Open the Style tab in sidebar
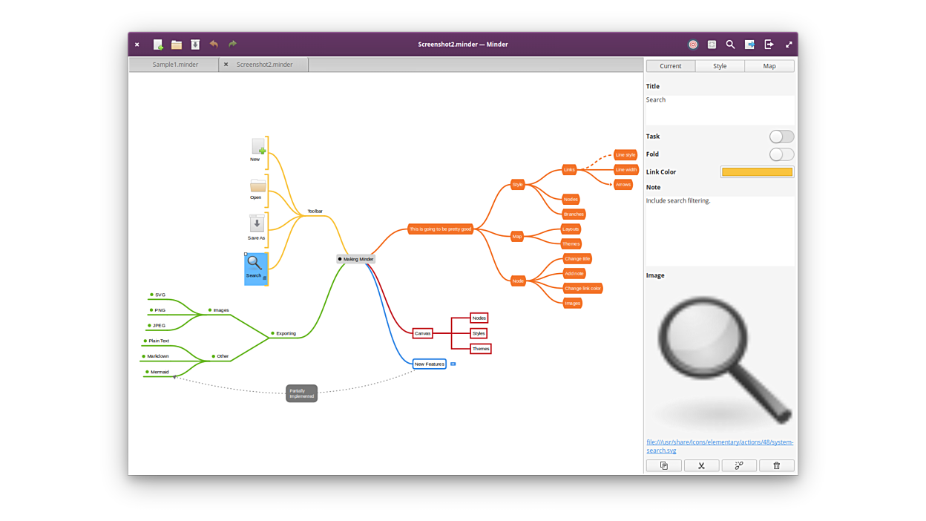 click(x=720, y=66)
